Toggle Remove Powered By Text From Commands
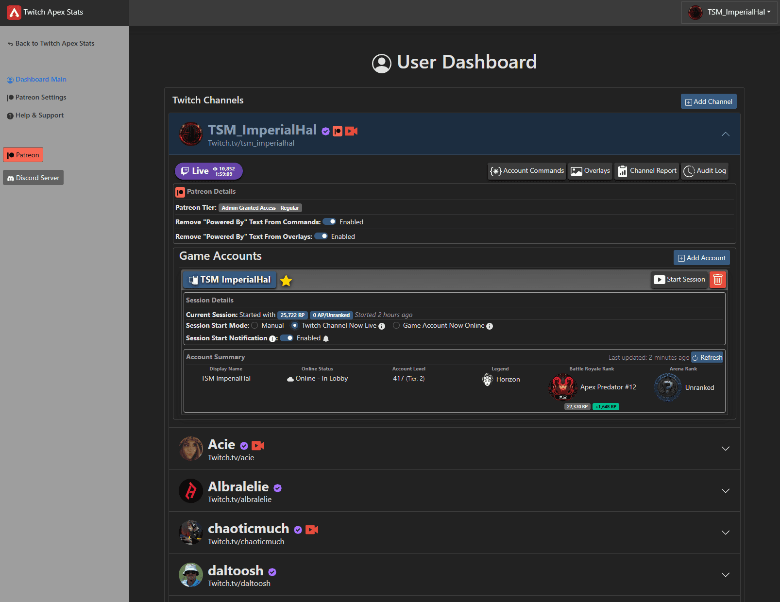 [x=329, y=222]
